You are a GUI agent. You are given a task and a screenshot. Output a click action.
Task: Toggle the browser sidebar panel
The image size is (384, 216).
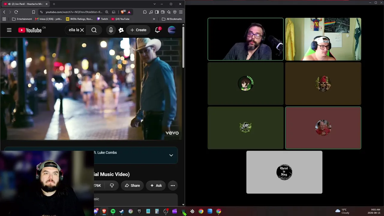click(157, 12)
